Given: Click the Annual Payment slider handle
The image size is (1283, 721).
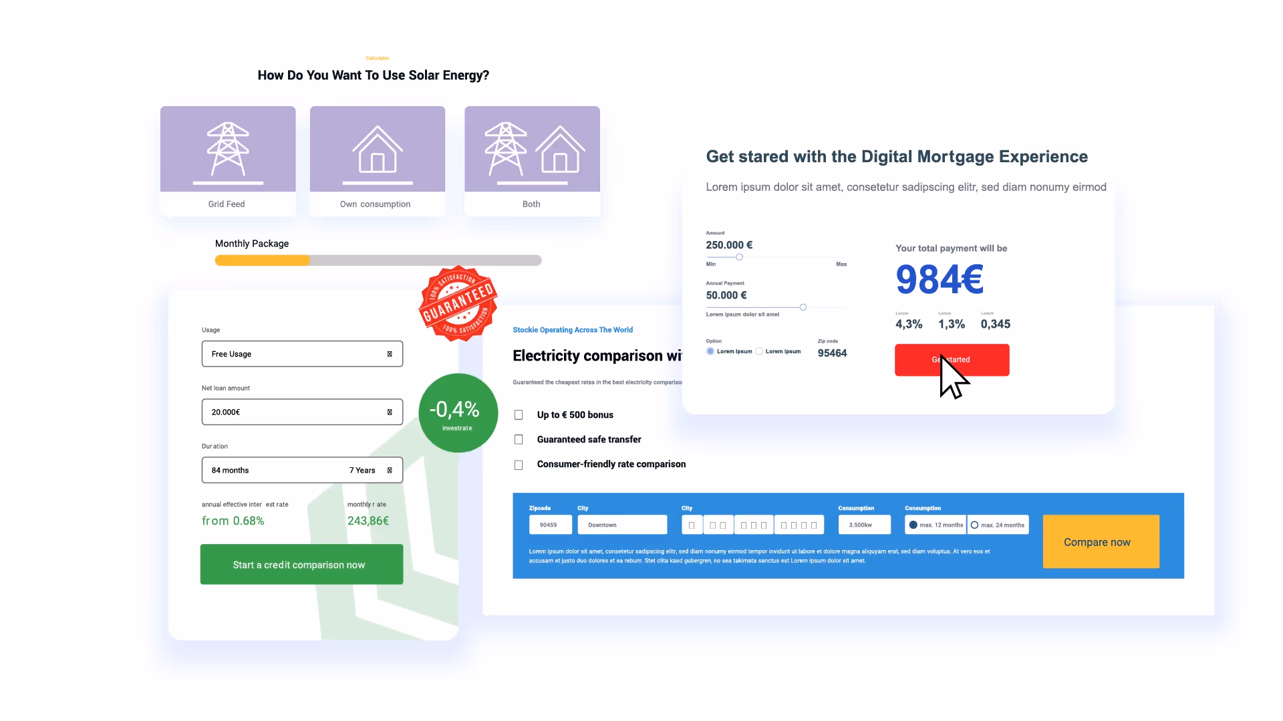Looking at the screenshot, I should [x=803, y=307].
